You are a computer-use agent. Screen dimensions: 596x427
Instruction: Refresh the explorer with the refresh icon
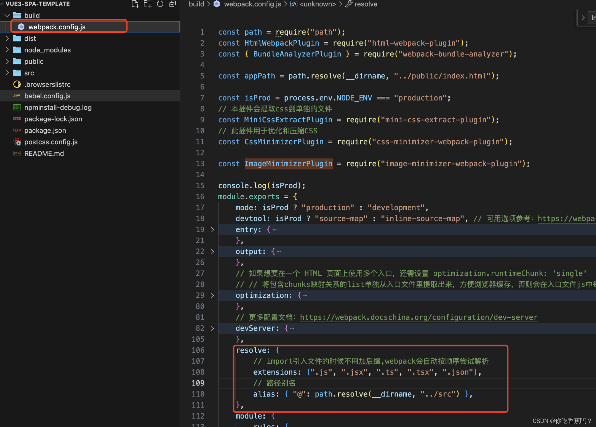(x=160, y=4)
